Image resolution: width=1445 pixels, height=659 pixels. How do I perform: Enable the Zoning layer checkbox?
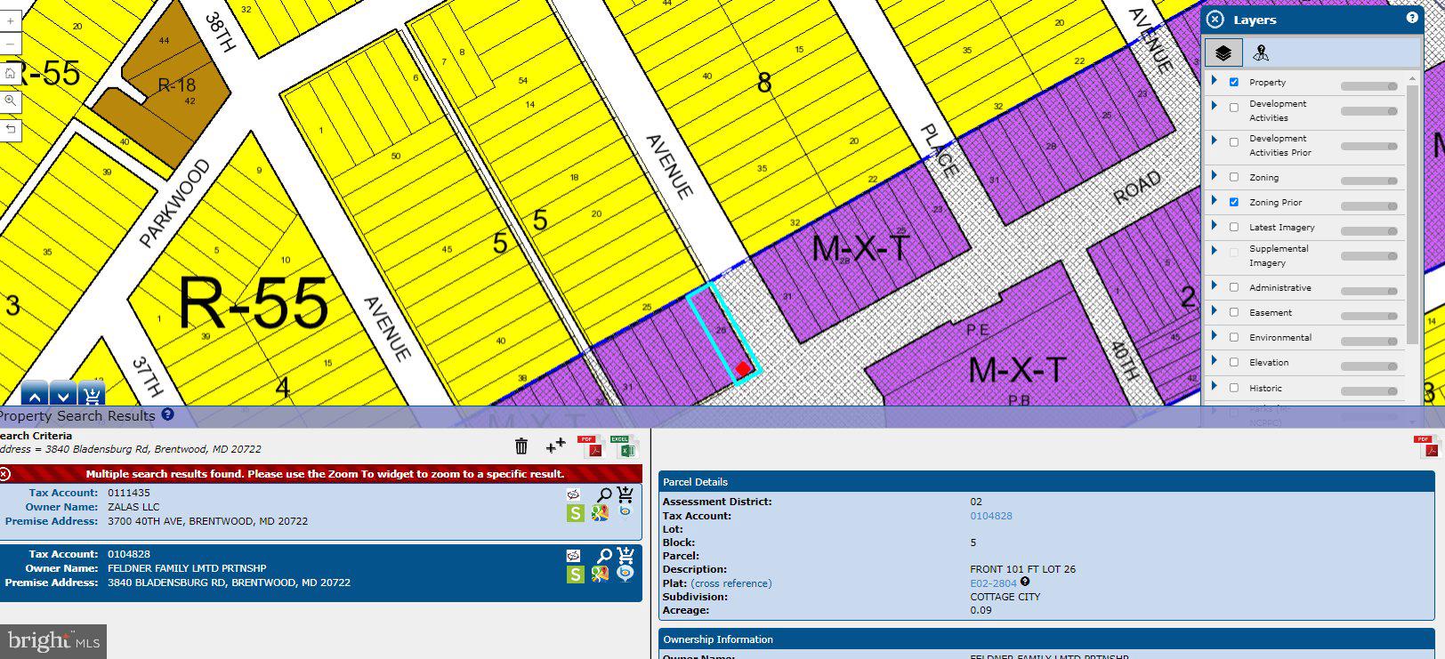[1233, 177]
